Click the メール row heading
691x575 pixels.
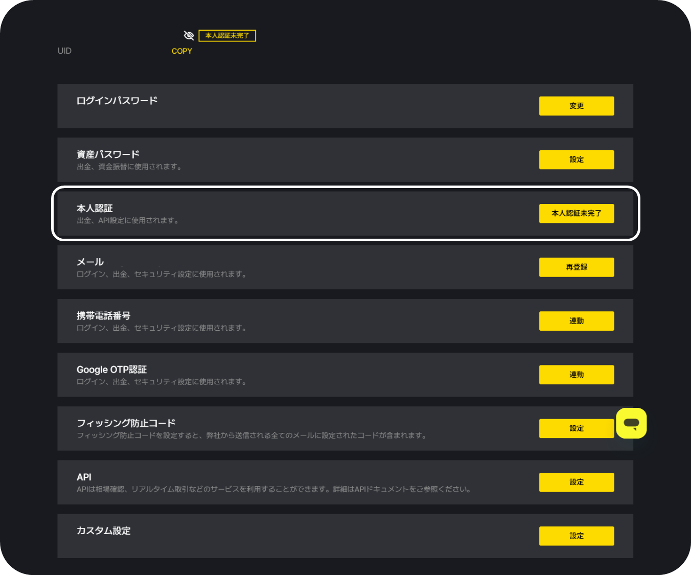pyautogui.click(x=90, y=262)
